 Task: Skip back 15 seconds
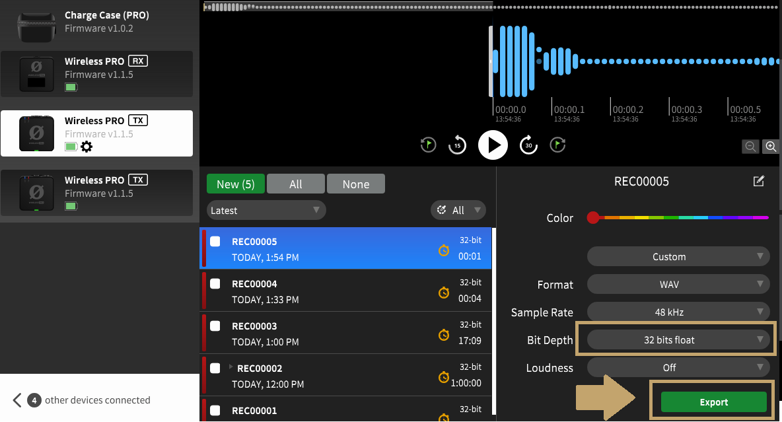[457, 145]
